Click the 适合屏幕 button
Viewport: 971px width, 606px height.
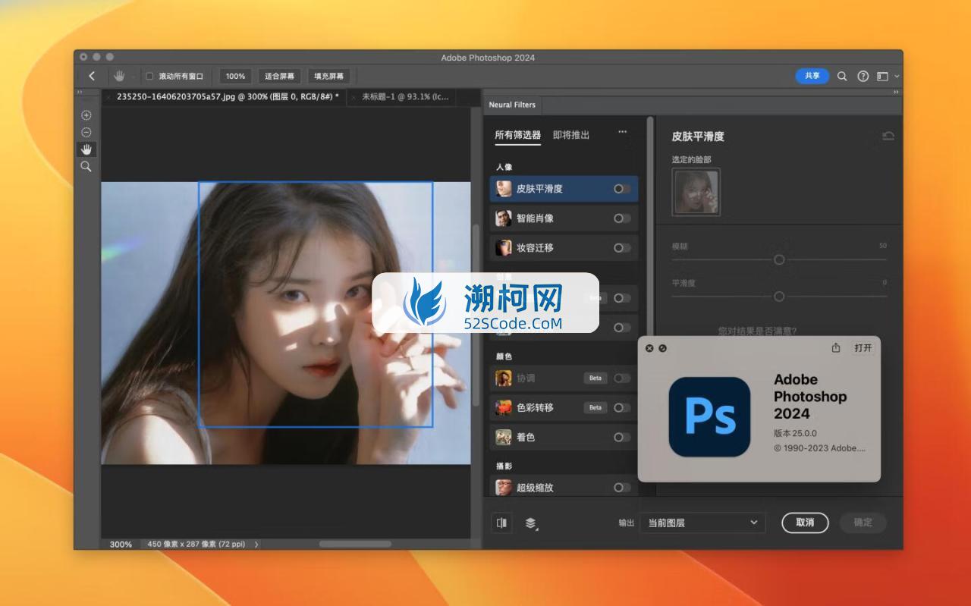[x=280, y=76]
